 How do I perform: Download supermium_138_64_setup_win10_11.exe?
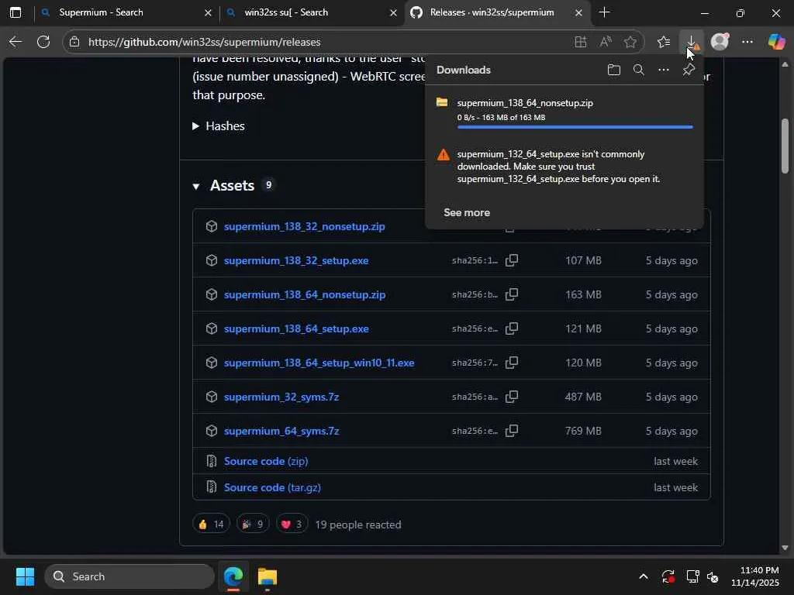(x=319, y=363)
